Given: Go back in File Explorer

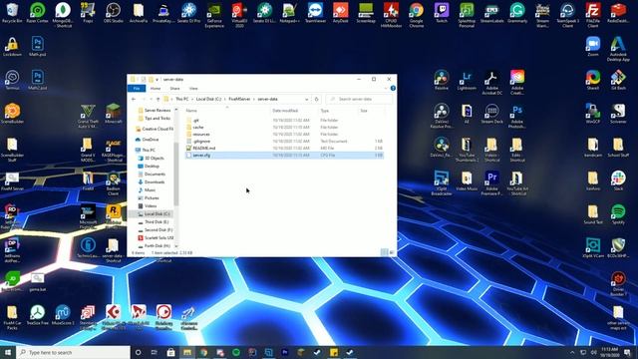Looking at the screenshot, I should tap(134, 99).
